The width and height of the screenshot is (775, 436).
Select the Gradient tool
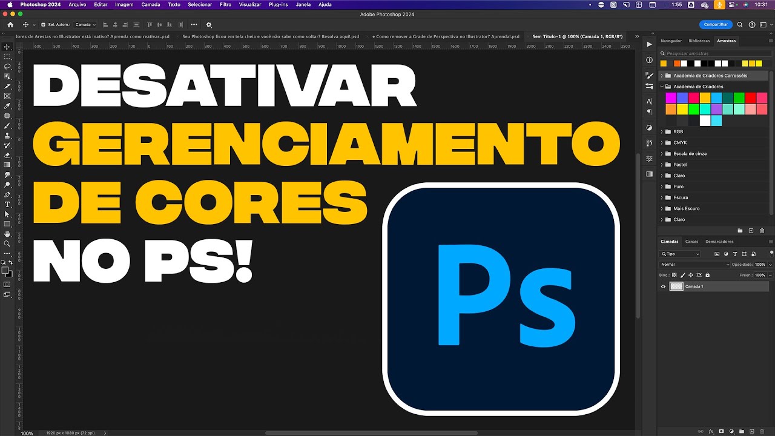[7, 165]
